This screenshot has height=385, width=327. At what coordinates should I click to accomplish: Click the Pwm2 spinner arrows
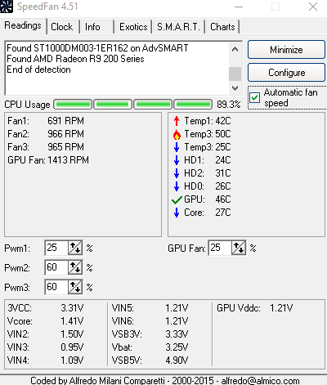(75, 267)
